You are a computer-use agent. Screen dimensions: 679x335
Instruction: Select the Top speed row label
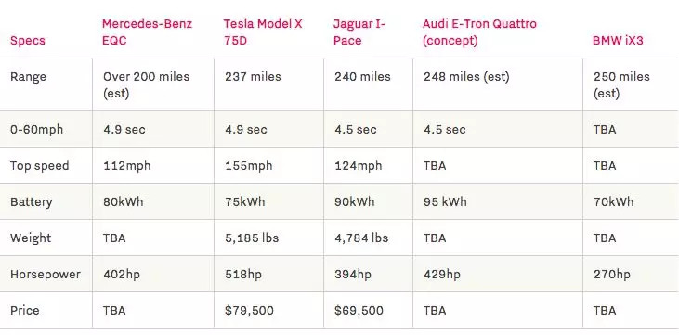(39, 166)
